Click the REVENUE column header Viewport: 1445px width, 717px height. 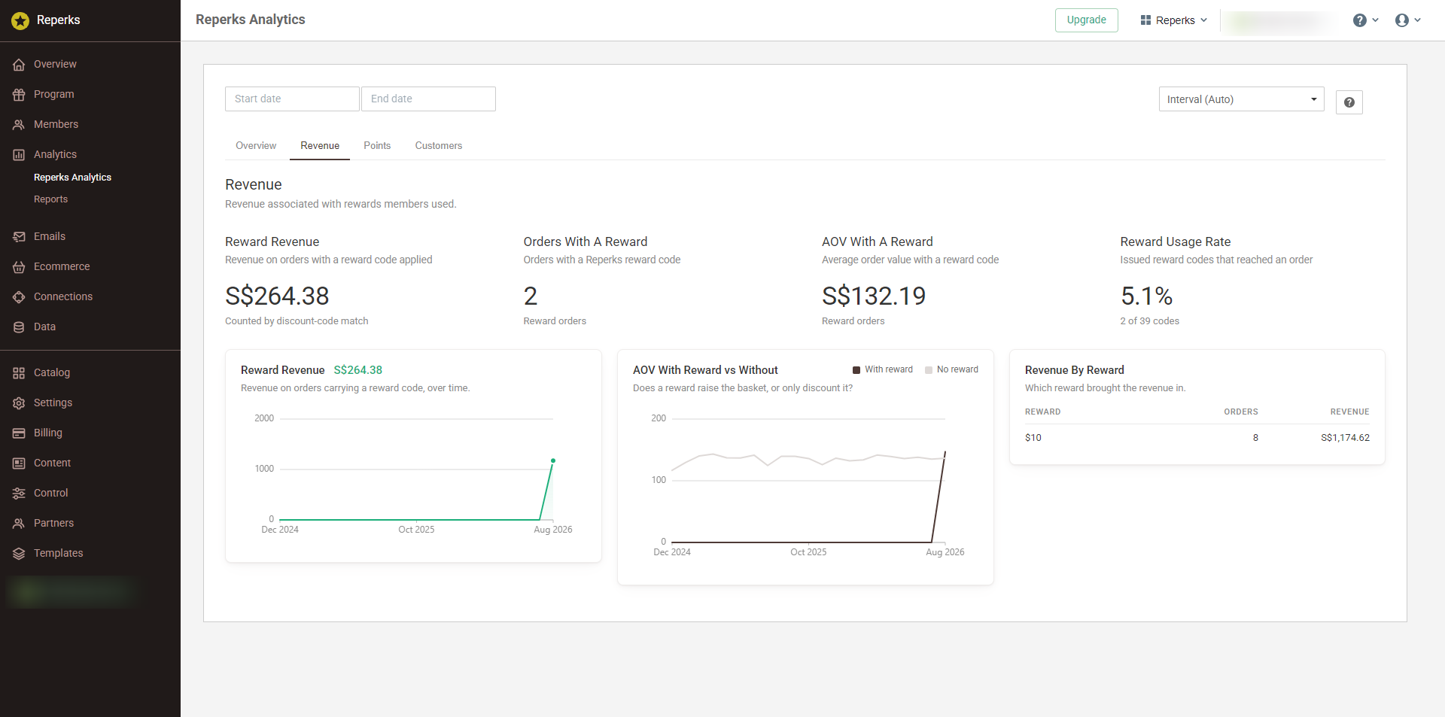1349,412
